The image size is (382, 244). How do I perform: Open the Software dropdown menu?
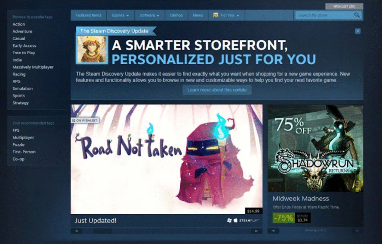149,15
